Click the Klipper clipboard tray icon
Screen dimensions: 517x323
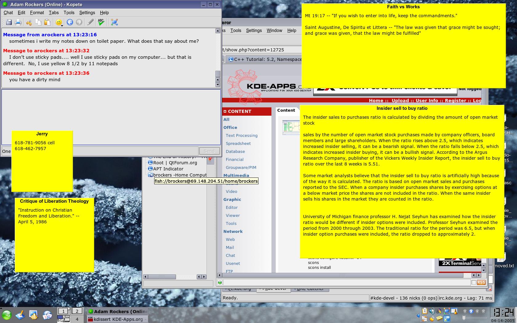pos(425,311)
